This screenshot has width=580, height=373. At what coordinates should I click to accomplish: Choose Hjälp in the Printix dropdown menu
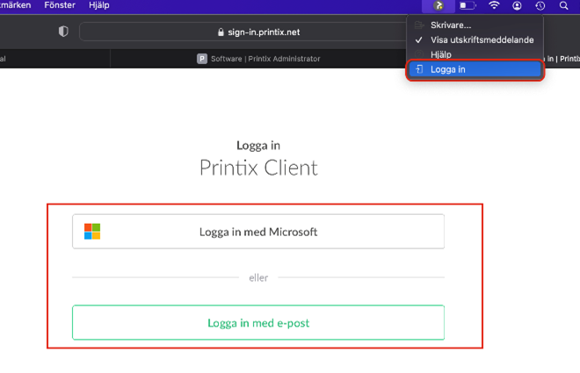click(440, 54)
